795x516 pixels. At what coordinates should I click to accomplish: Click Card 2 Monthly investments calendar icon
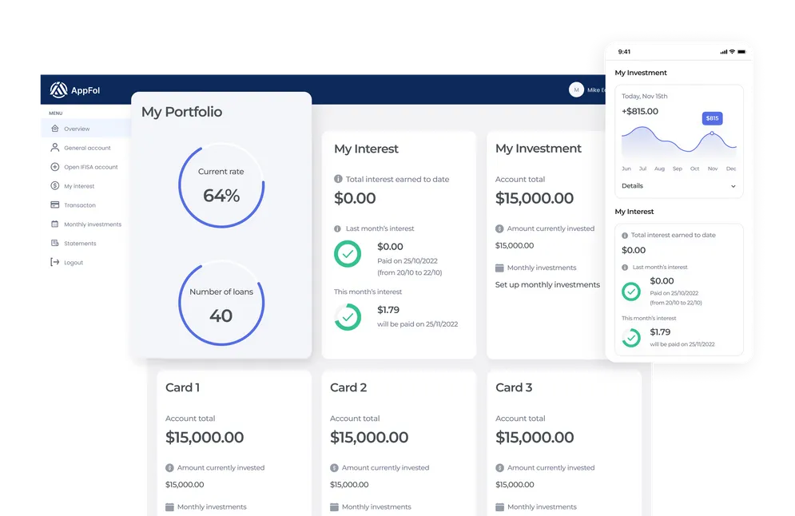(334, 507)
